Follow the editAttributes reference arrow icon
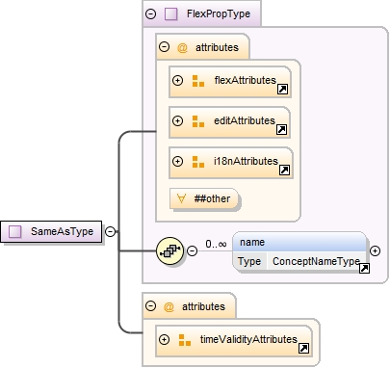This screenshot has width=390, height=368. (281, 129)
